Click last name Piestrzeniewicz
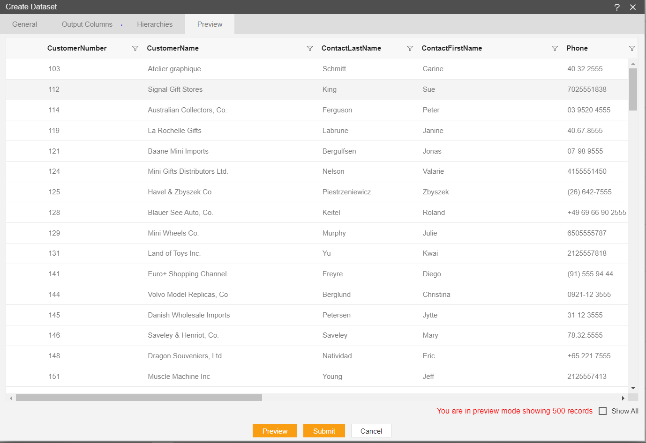Screen dimensions: 646x443 click(346, 192)
